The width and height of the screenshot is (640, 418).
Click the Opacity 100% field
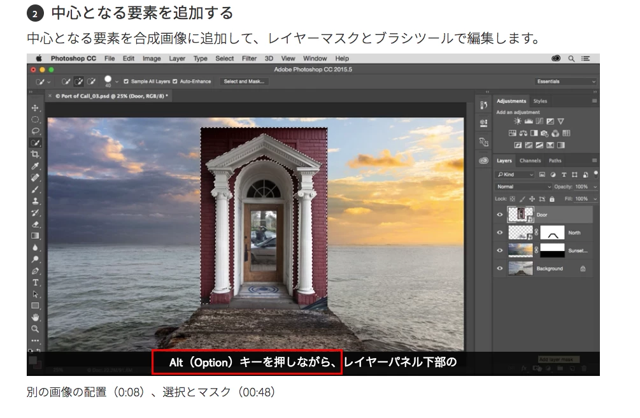point(582,187)
